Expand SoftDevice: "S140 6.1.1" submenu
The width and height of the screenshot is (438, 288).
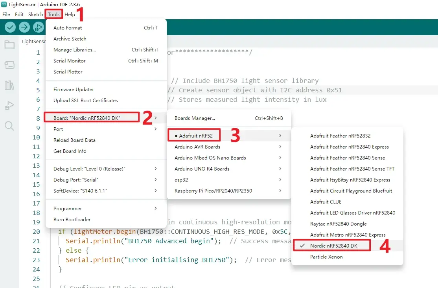coord(106,191)
